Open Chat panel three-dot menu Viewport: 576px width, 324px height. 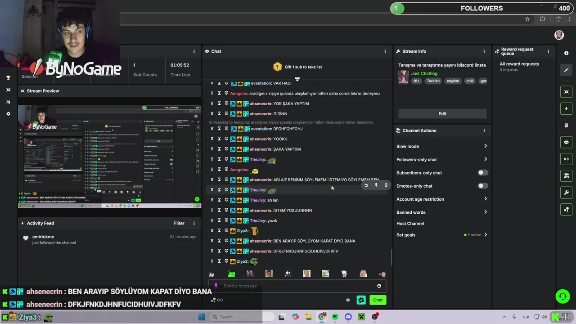pos(385,51)
